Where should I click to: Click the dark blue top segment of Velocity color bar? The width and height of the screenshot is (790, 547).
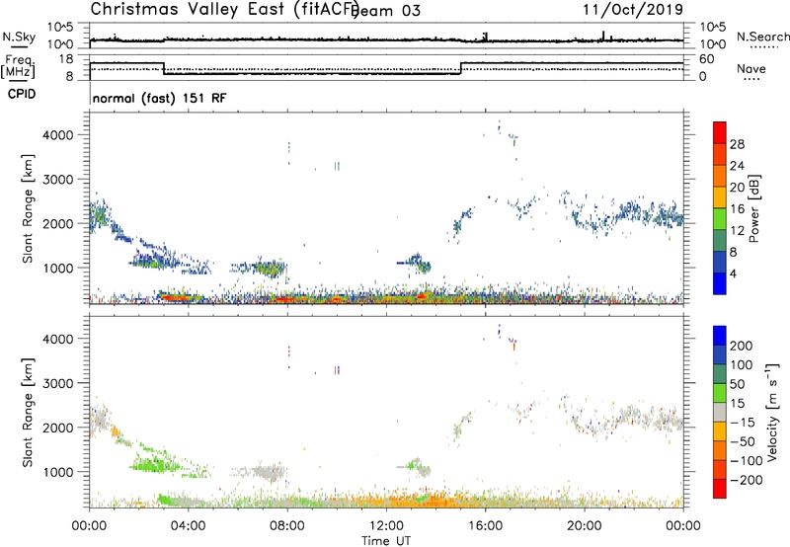(720, 336)
